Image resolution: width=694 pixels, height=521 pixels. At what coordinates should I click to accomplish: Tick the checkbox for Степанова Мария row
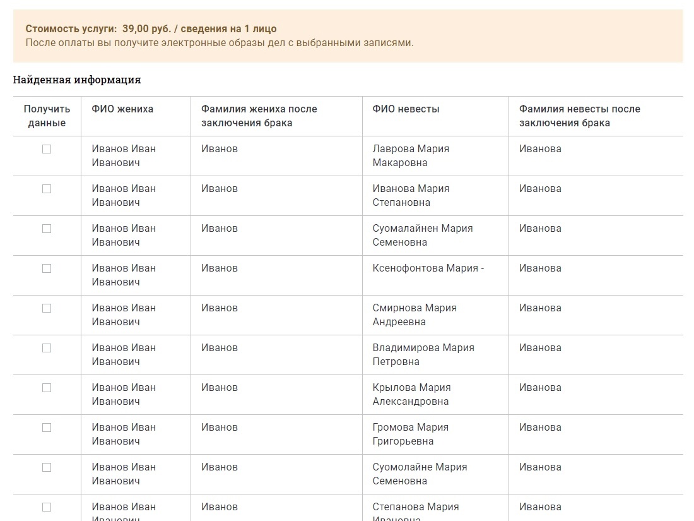point(47,507)
